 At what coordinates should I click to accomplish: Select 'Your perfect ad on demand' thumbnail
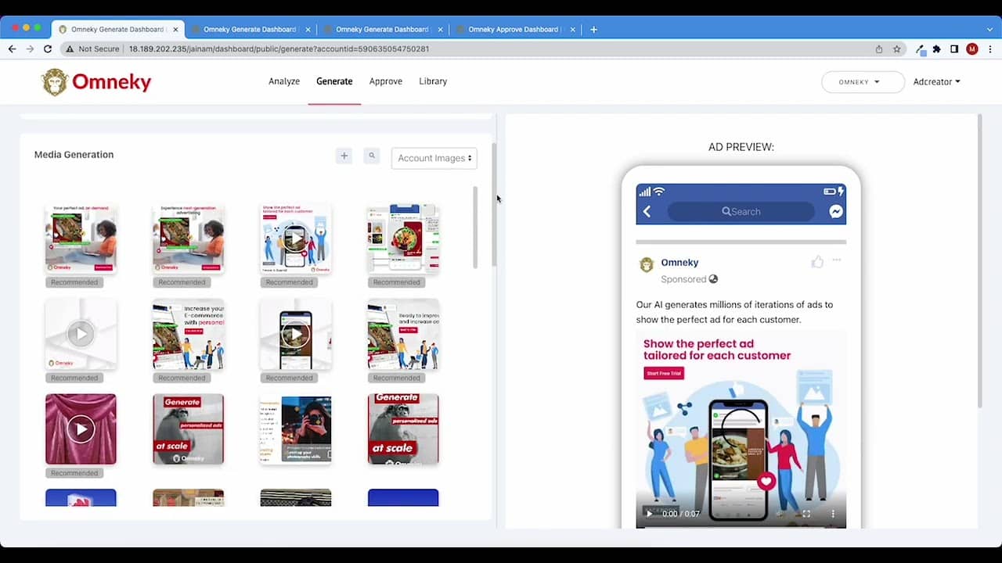coord(81,238)
